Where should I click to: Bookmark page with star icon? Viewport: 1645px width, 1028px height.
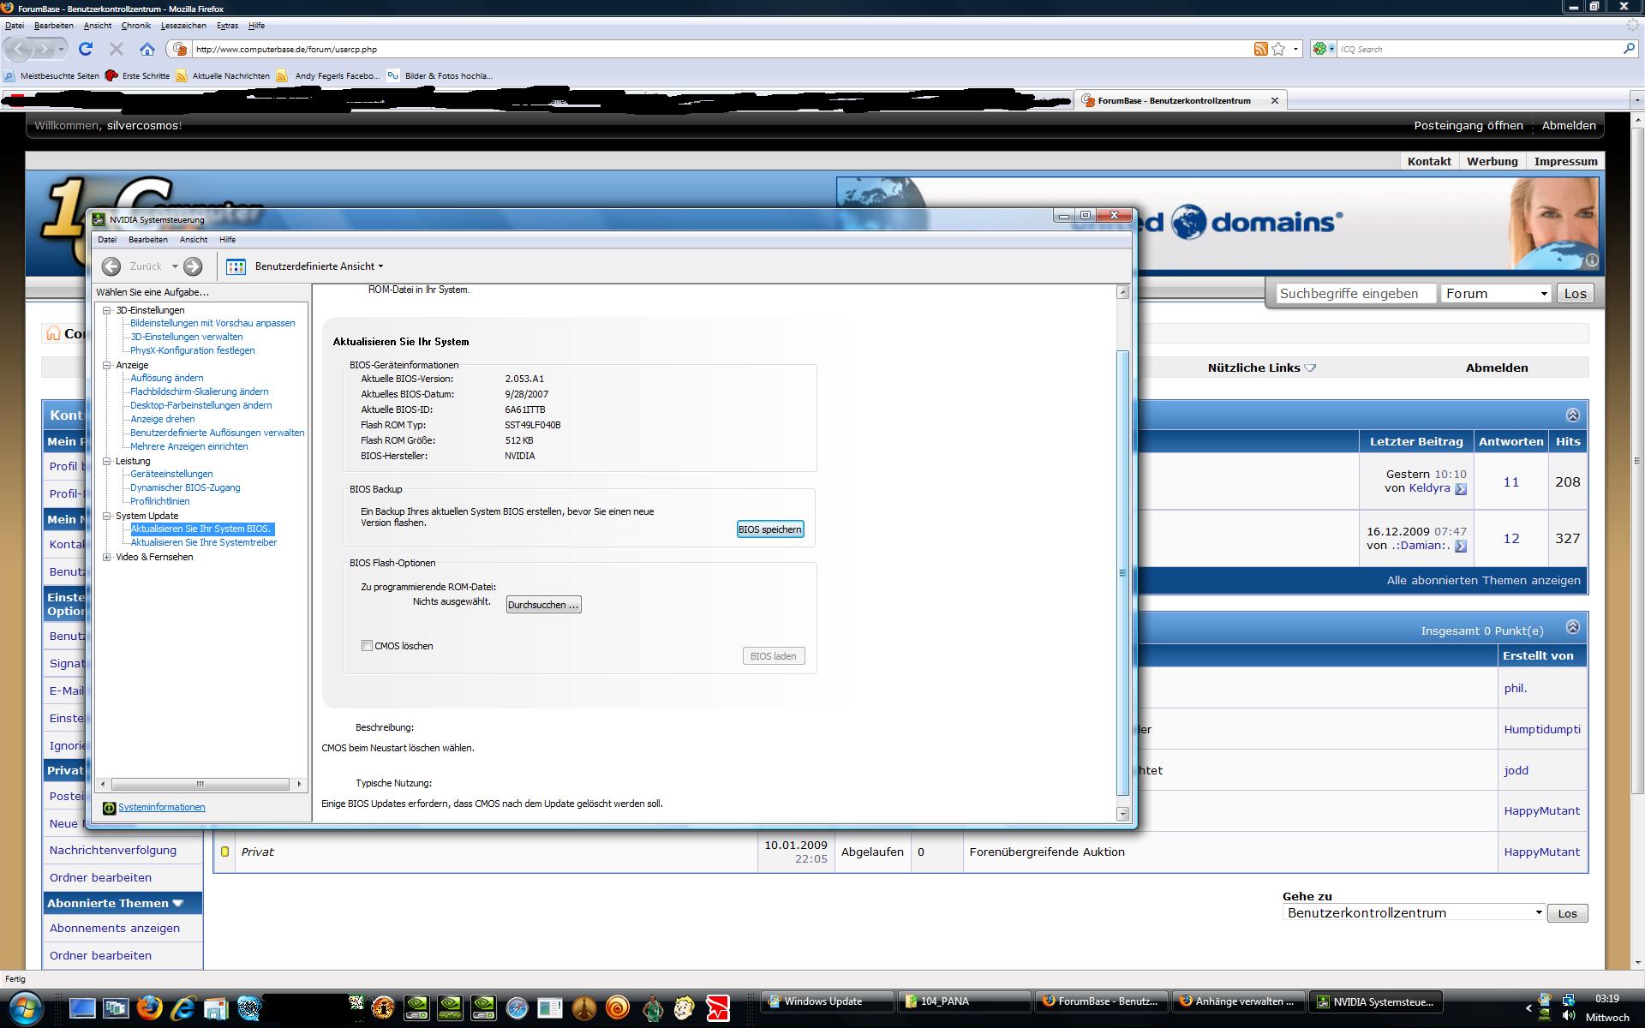click(1278, 49)
